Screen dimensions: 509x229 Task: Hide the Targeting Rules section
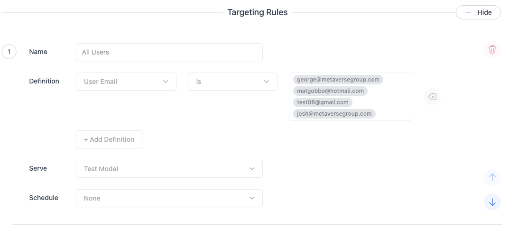pyautogui.click(x=478, y=12)
